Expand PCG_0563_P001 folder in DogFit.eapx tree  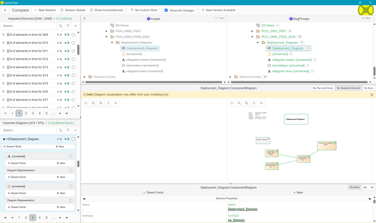click(252, 31)
